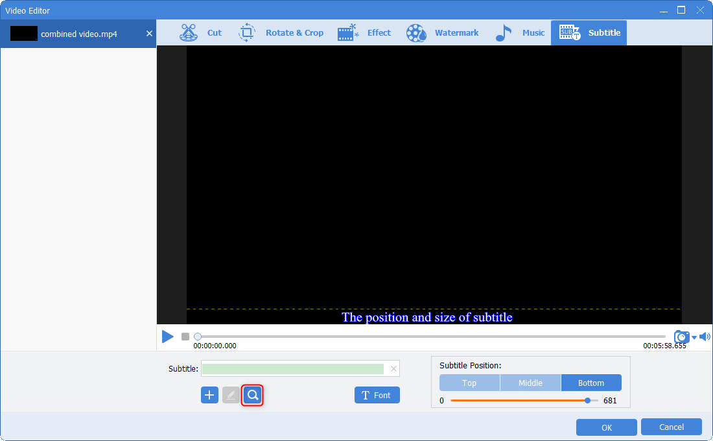Open the Effect tab

[x=364, y=33]
